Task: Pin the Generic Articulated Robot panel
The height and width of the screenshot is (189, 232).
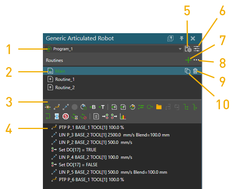Action: 182,38
